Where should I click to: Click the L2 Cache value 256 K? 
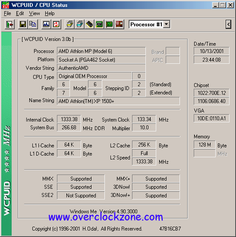click(144, 145)
